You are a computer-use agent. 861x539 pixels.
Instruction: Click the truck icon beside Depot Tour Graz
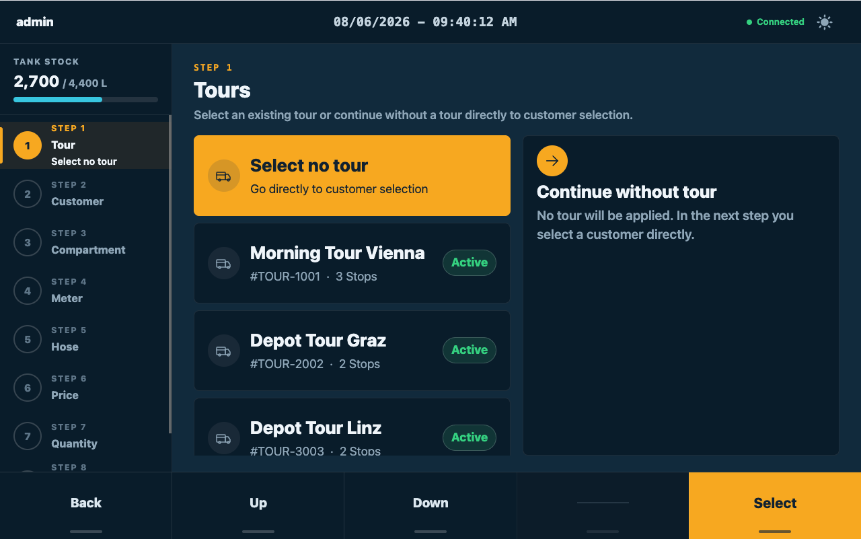(x=224, y=351)
